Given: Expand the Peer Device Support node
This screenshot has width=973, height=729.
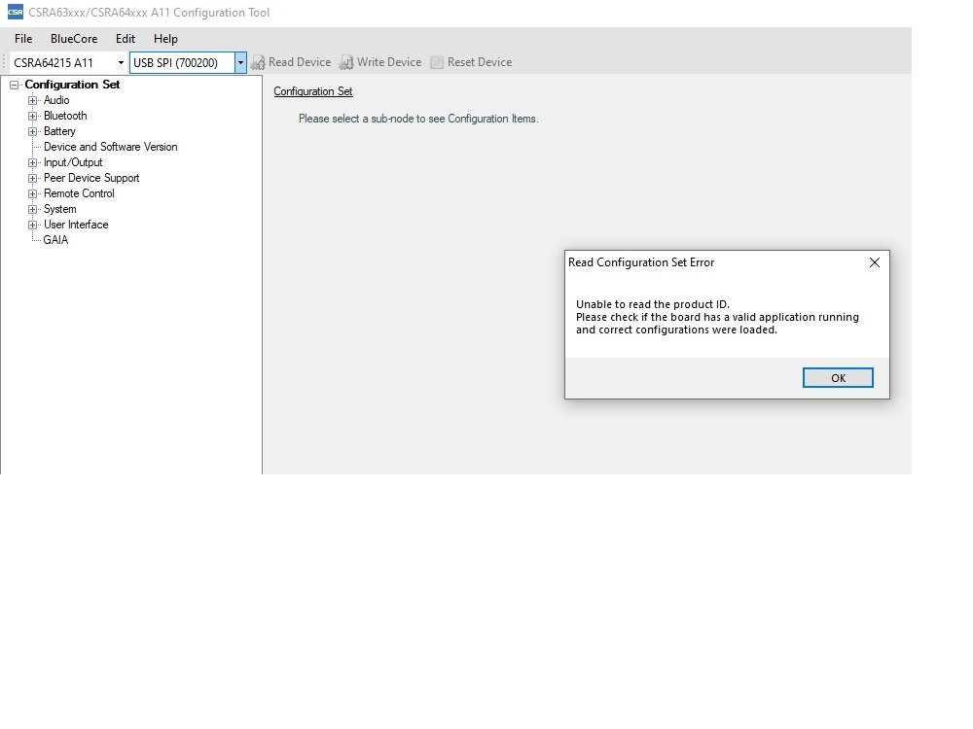Looking at the screenshot, I should tap(32, 178).
